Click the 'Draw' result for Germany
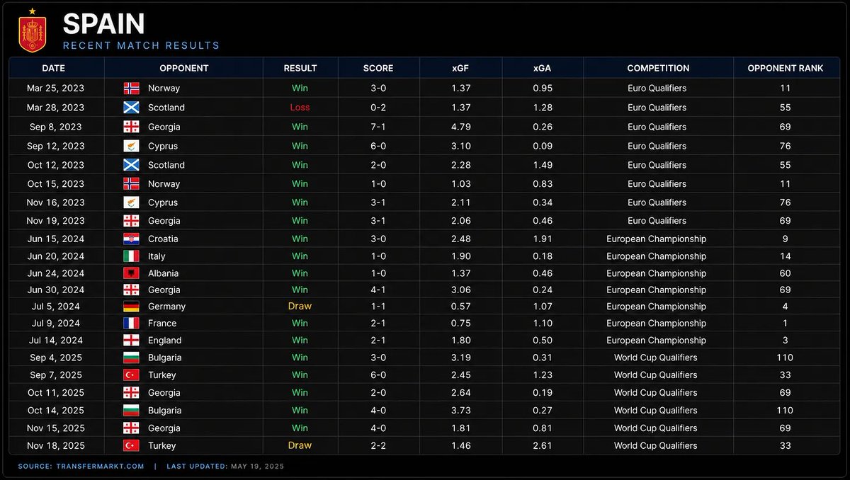Image resolution: width=850 pixels, height=480 pixels. (300, 307)
